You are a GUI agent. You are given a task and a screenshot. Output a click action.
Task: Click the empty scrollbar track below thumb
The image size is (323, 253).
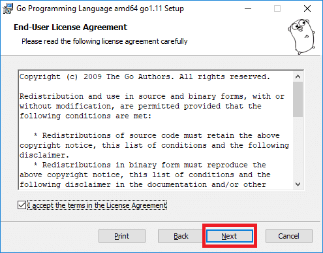click(x=298, y=148)
